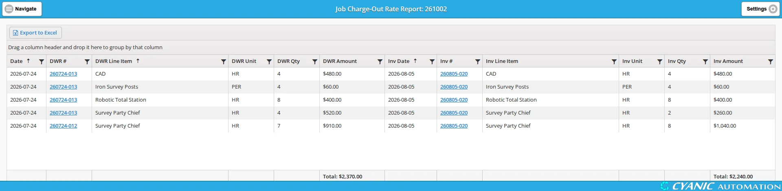This screenshot has height=191, width=782.
Task: Click the group-by drop area hint text
Action: point(85,48)
